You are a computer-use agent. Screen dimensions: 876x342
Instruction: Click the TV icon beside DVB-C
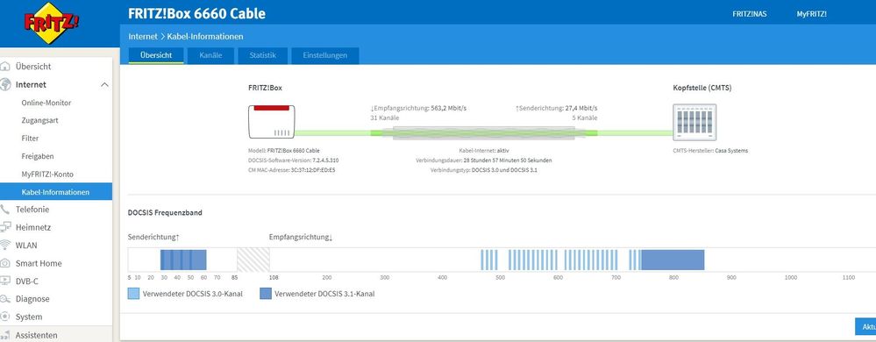tap(5, 281)
